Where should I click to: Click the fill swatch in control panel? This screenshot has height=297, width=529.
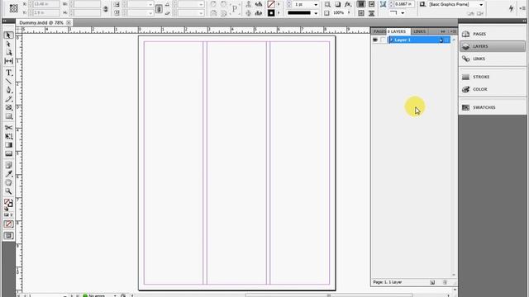[271, 4]
